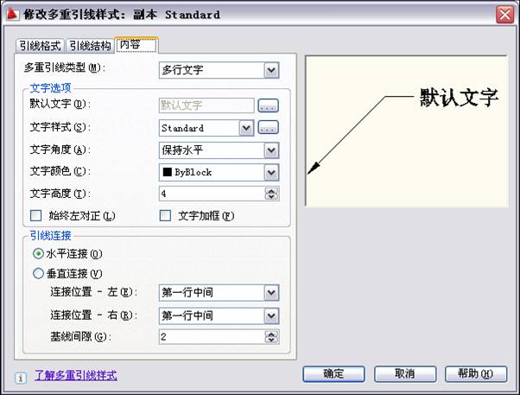Open default text editor ellipsis button
The height and width of the screenshot is (395, 520).
268,105
